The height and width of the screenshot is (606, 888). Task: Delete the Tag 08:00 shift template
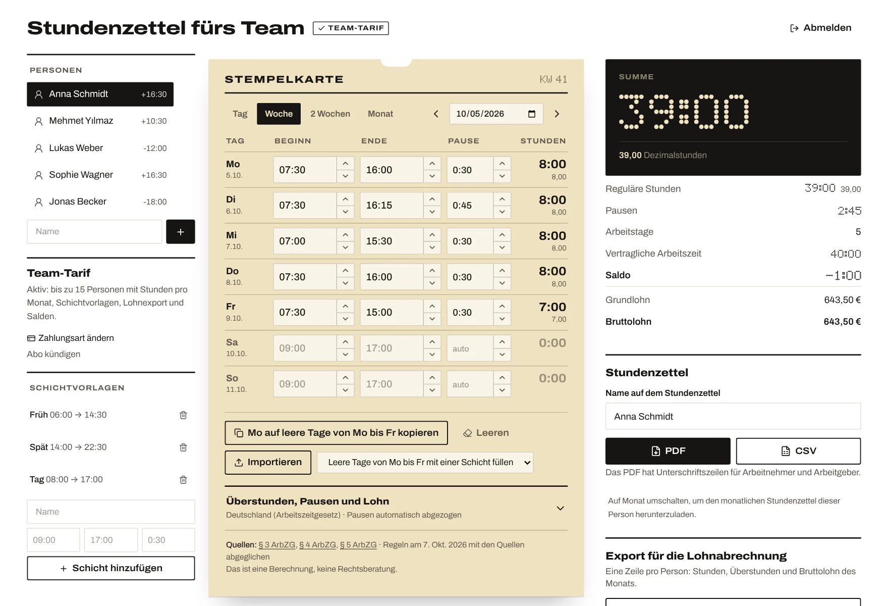point(183,480)
